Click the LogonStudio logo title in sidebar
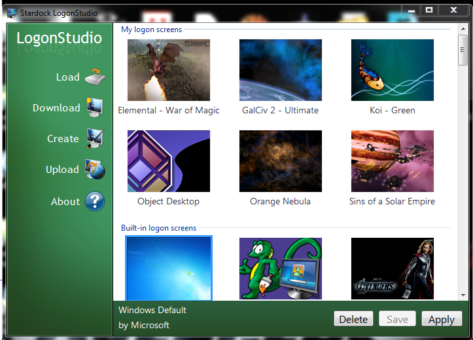Image resolution: width=473 pixels, height=340 pixels. click(x=59, y=39)
